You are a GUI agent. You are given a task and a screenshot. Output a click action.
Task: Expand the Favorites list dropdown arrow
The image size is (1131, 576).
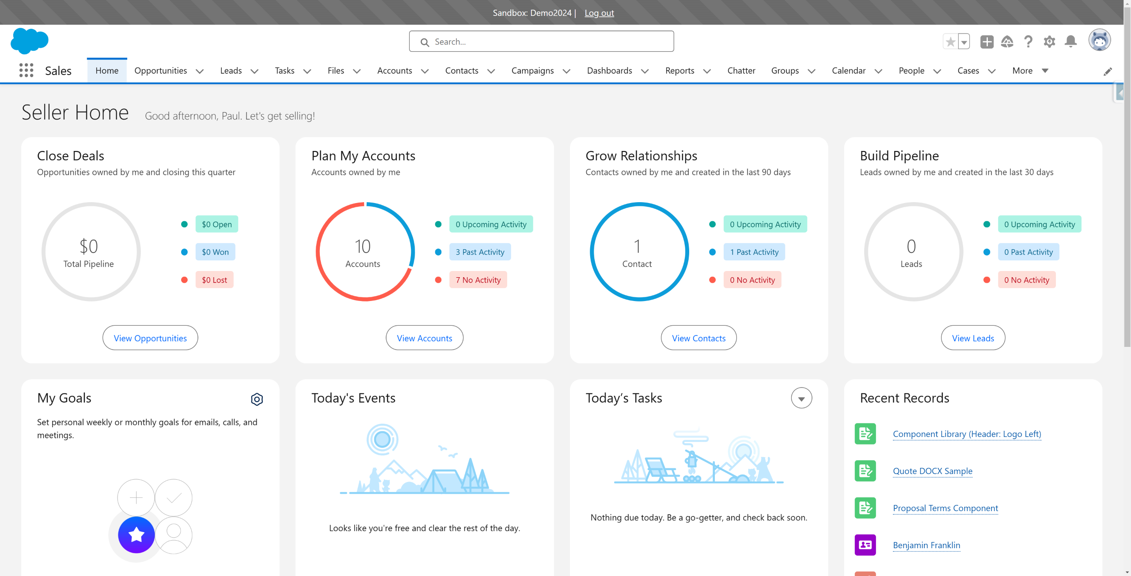964,42
